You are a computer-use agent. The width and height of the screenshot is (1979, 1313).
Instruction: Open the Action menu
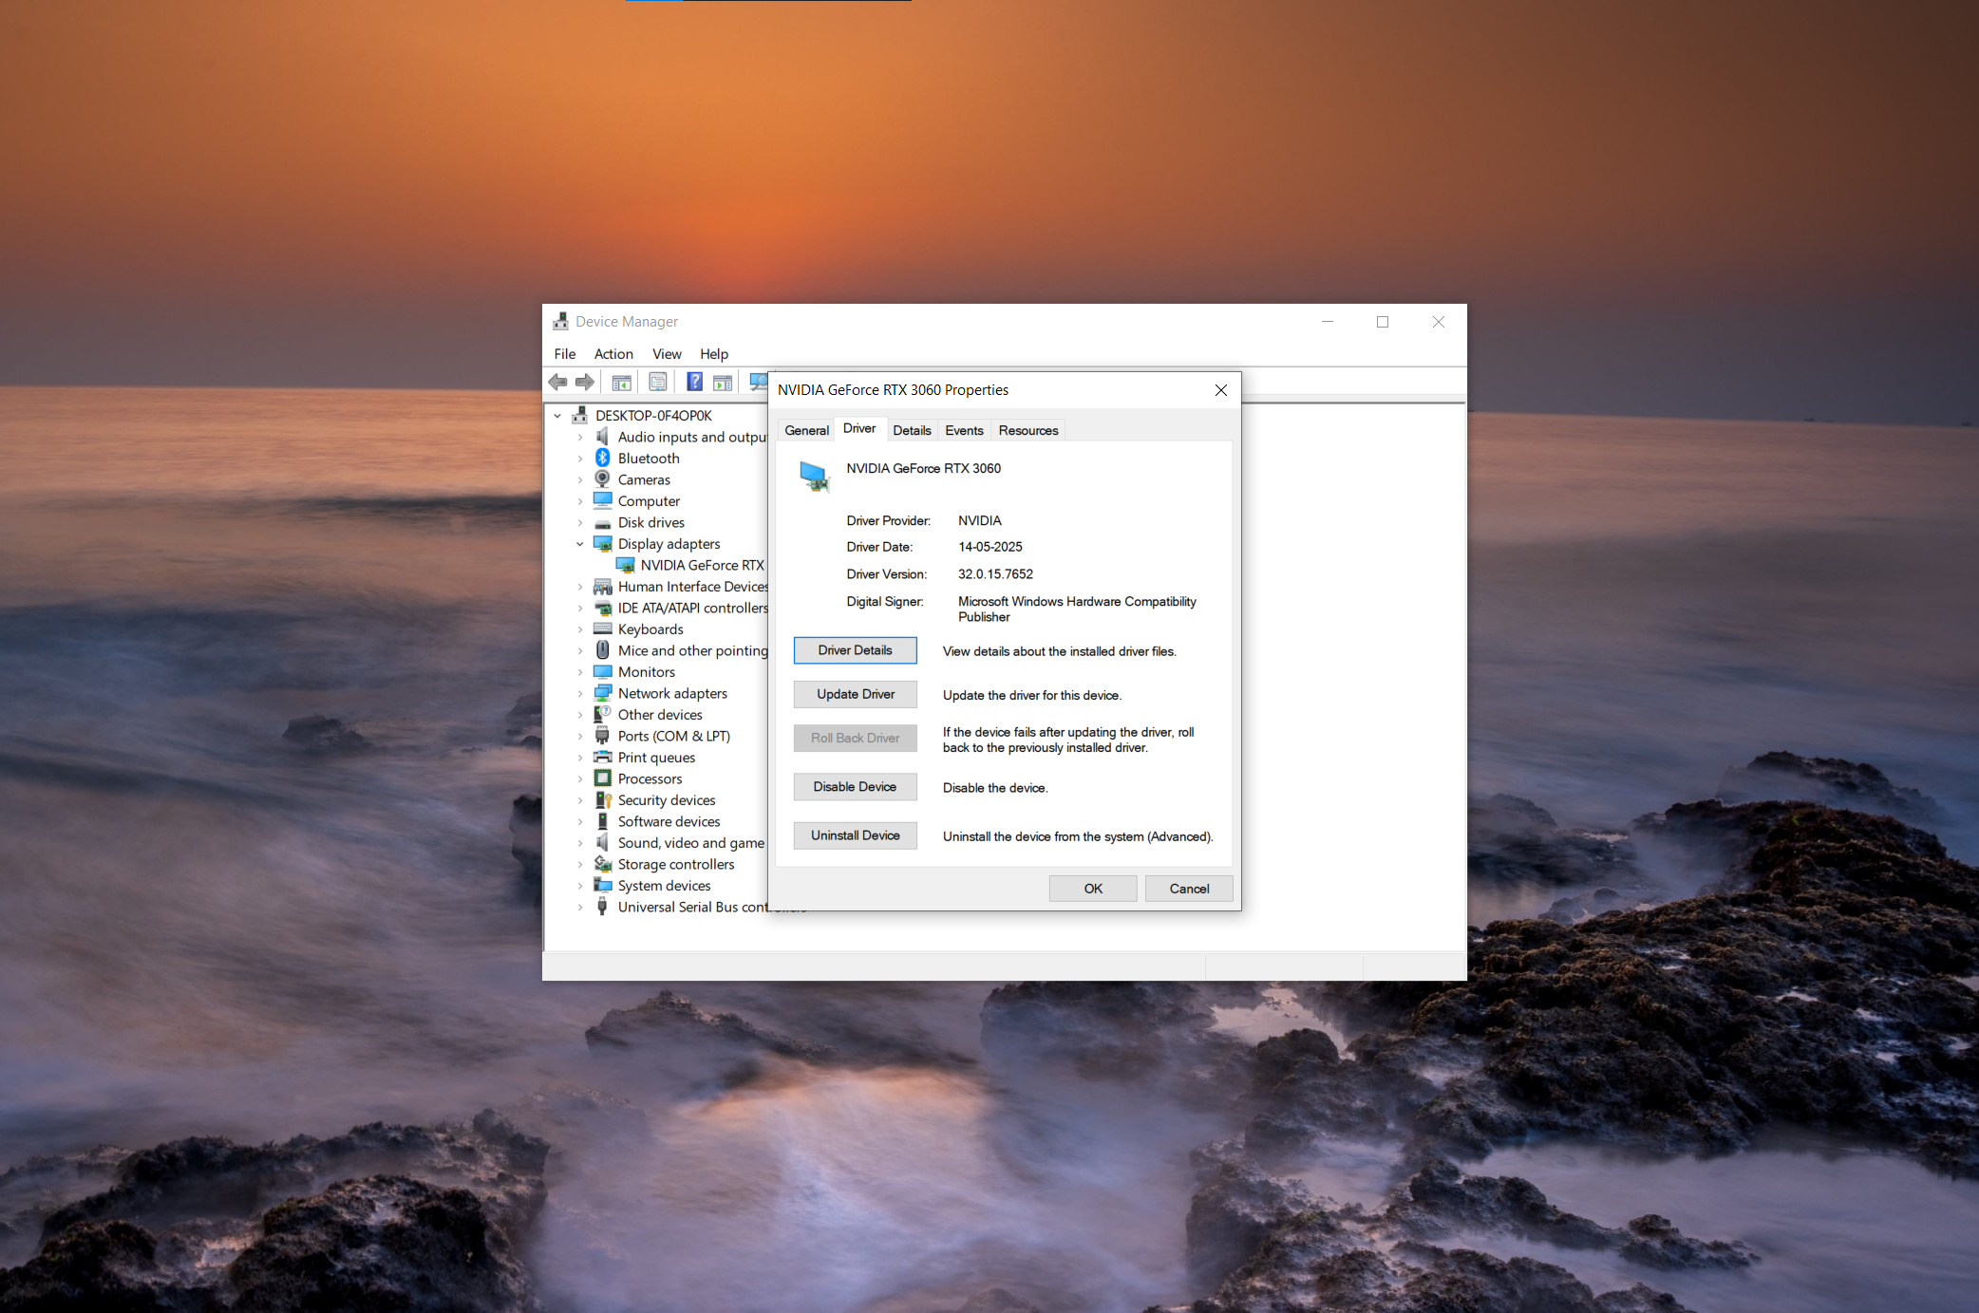613,354
